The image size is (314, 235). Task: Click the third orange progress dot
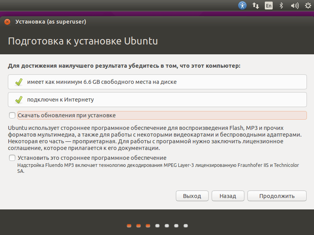click(148, 226)
